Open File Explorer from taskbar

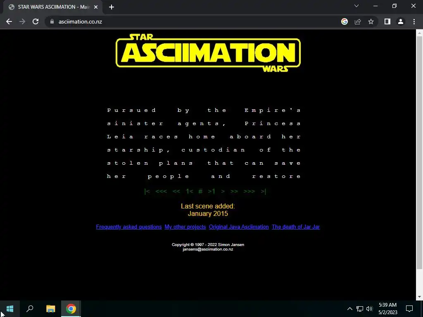coord(50,309)
